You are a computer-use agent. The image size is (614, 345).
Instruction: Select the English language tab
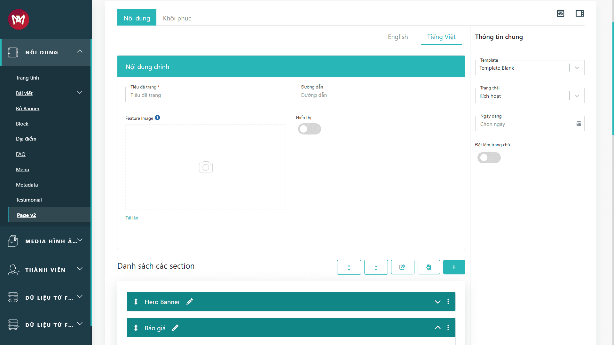pyautogui.click(x=398, y=37)
